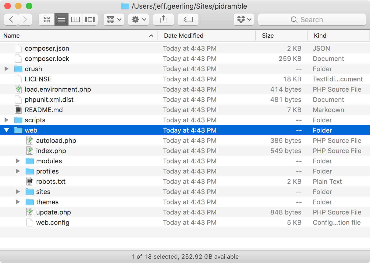
Task: Select the themes folder icon
Action: click(x=30, y=202)
